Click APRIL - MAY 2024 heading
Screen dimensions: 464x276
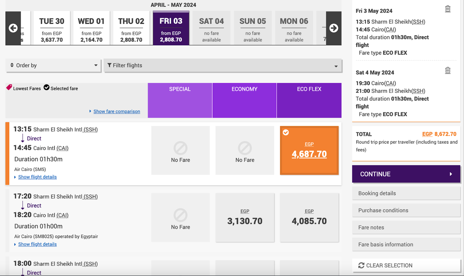(x=173, y=5)
